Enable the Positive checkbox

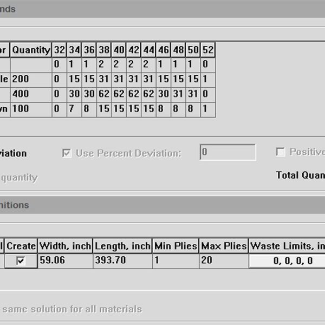tap(281, 152)
